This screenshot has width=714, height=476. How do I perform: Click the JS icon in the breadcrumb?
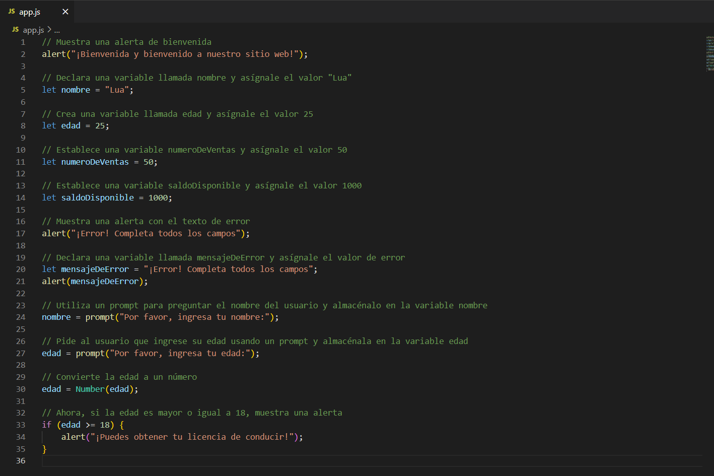(16, 30)
